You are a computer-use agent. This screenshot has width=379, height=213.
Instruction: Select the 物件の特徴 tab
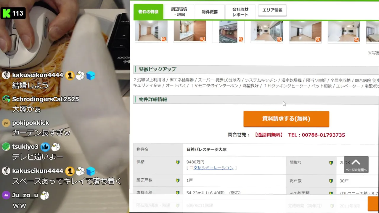pos(148,12)
